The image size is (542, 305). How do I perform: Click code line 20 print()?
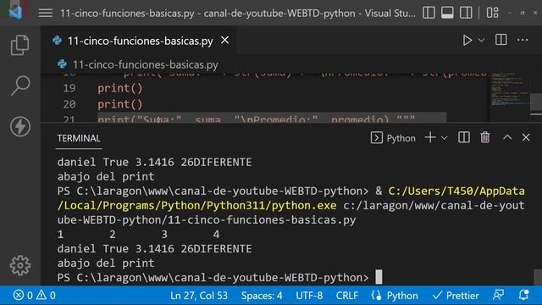[120, 104]
